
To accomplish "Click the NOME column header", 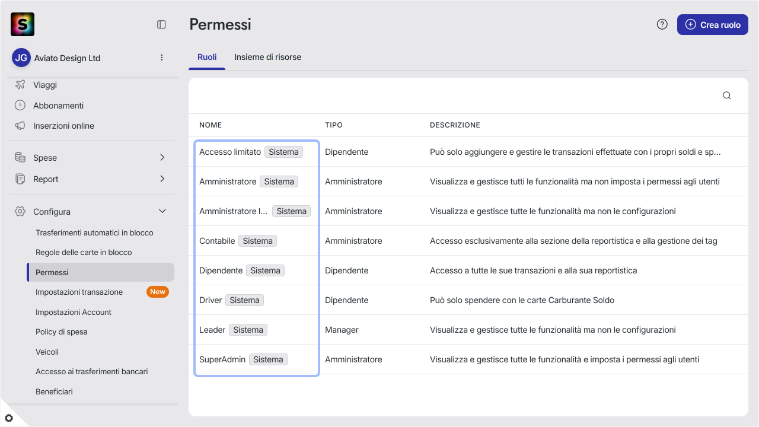I will pos(211,125).
